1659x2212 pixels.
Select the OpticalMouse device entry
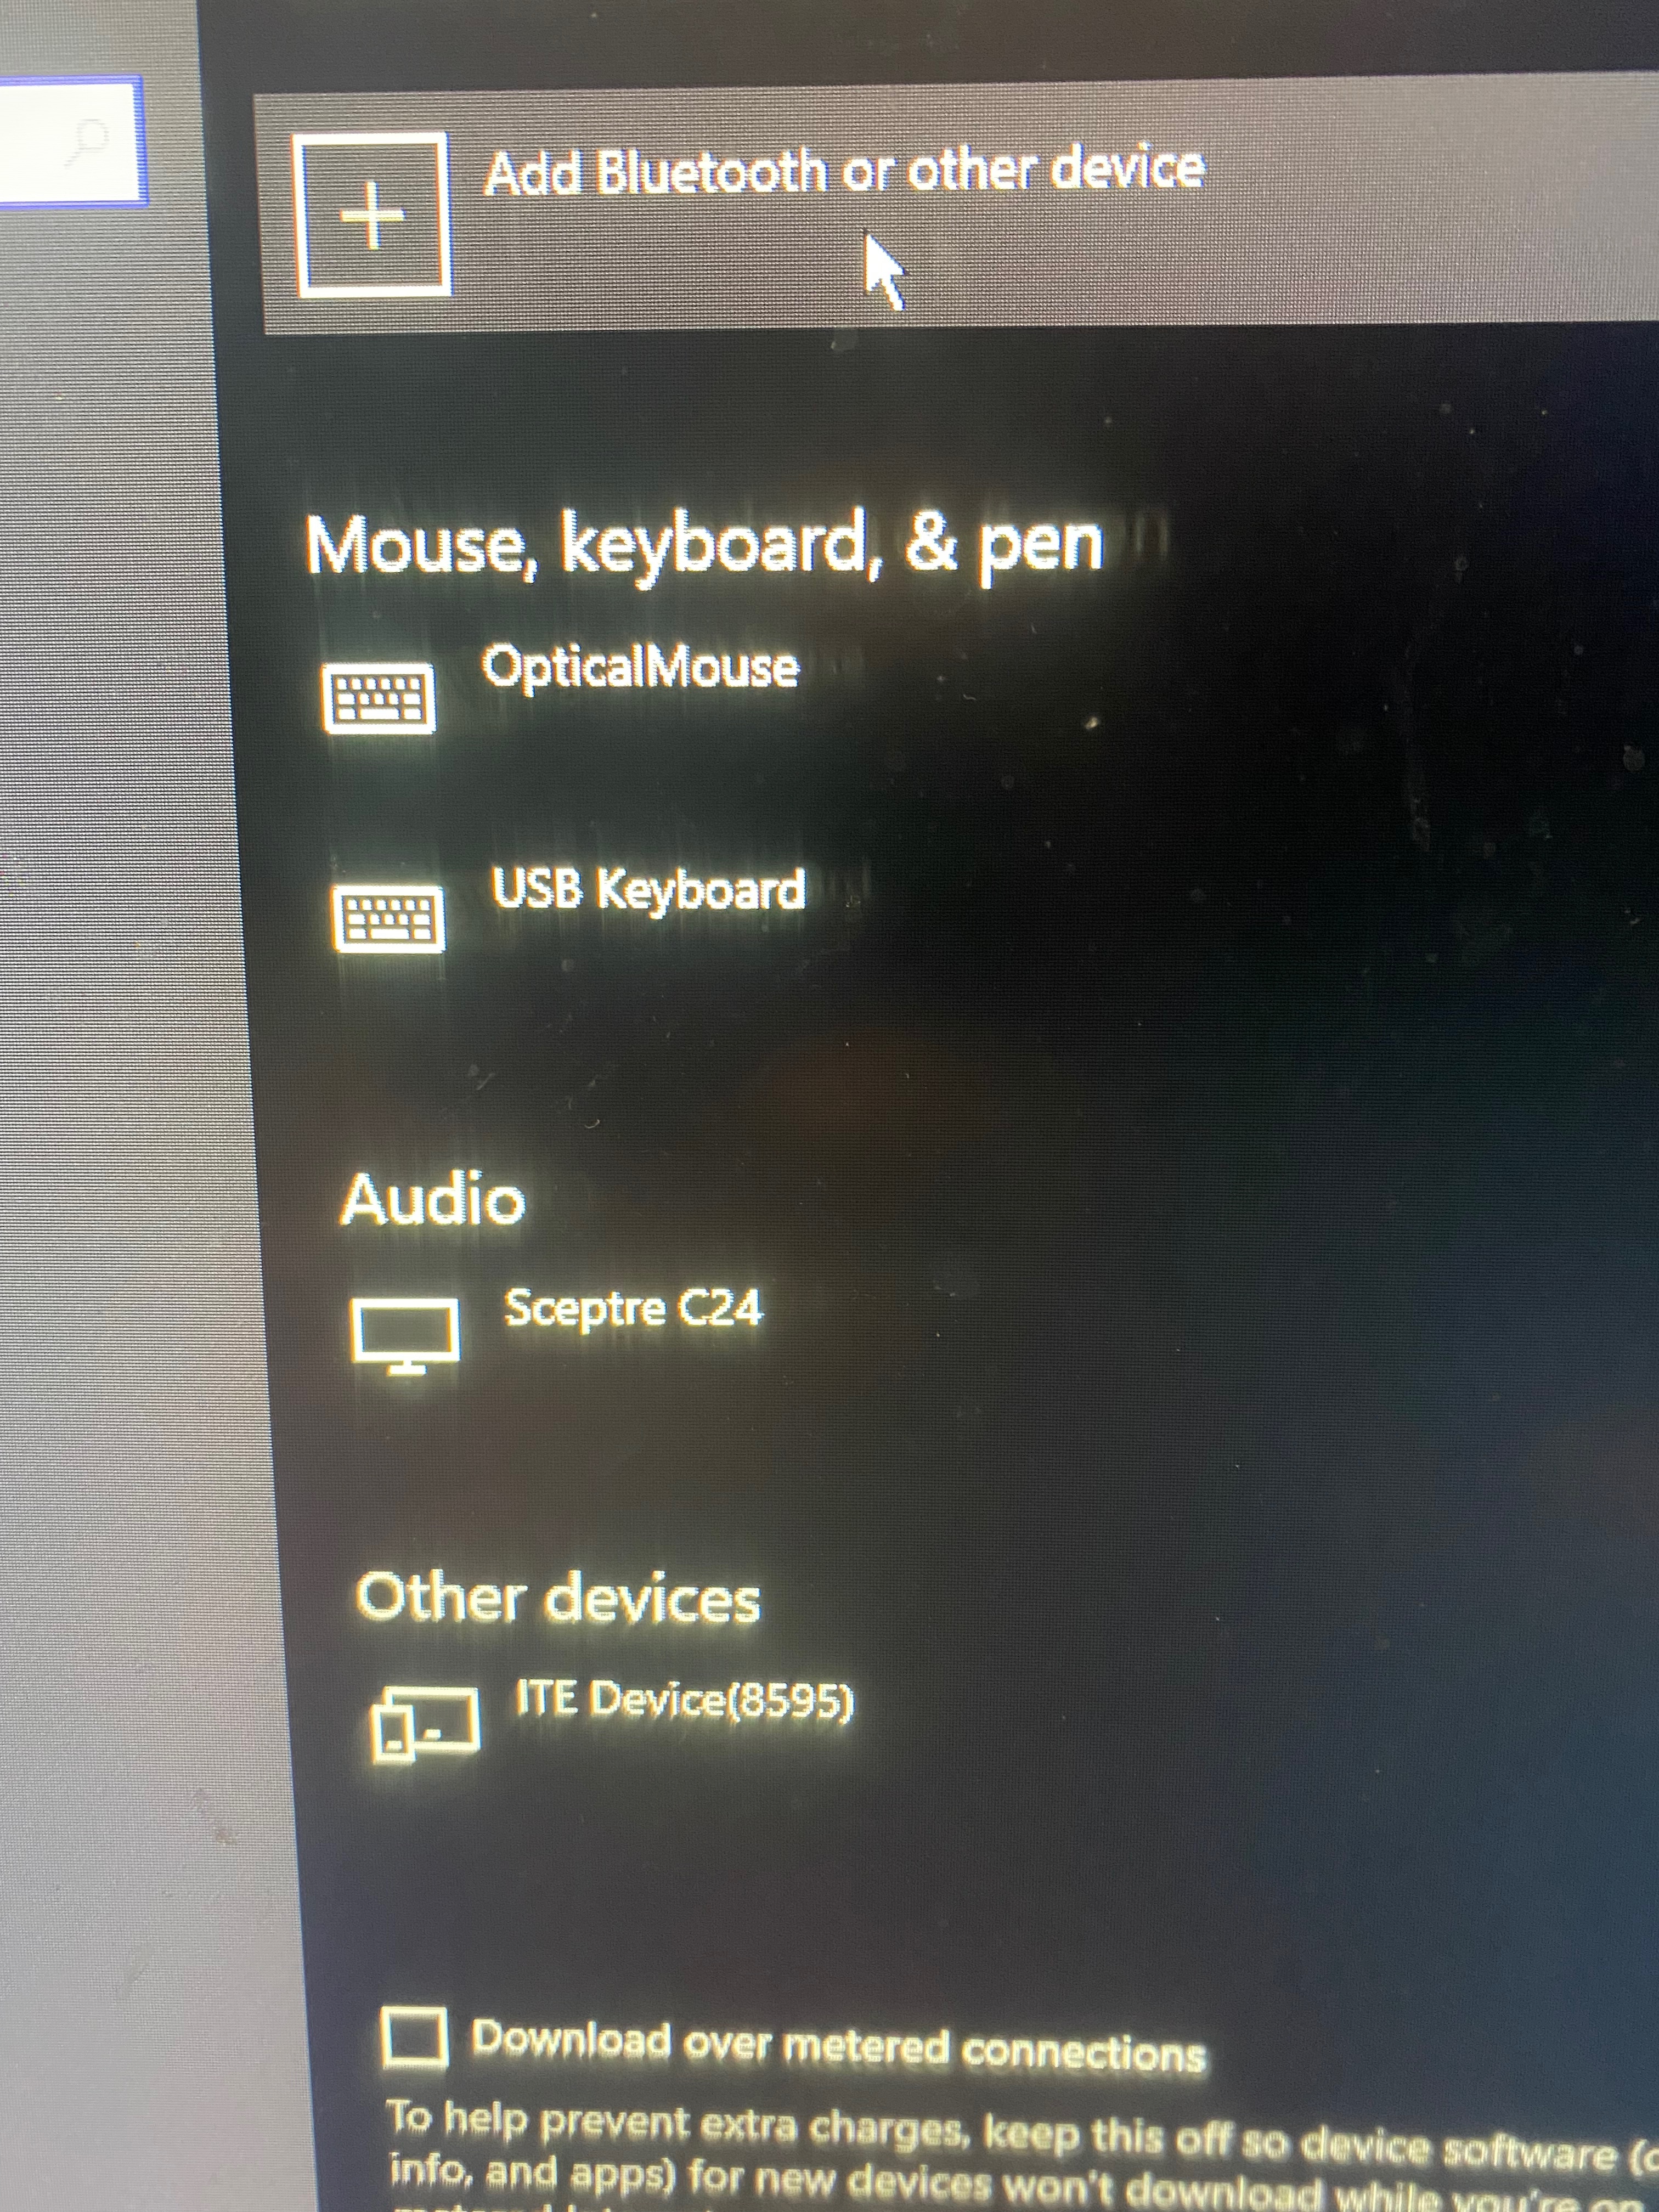640,666
